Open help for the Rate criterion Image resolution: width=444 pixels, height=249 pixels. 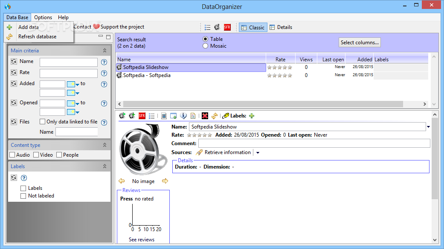[104, 73]
